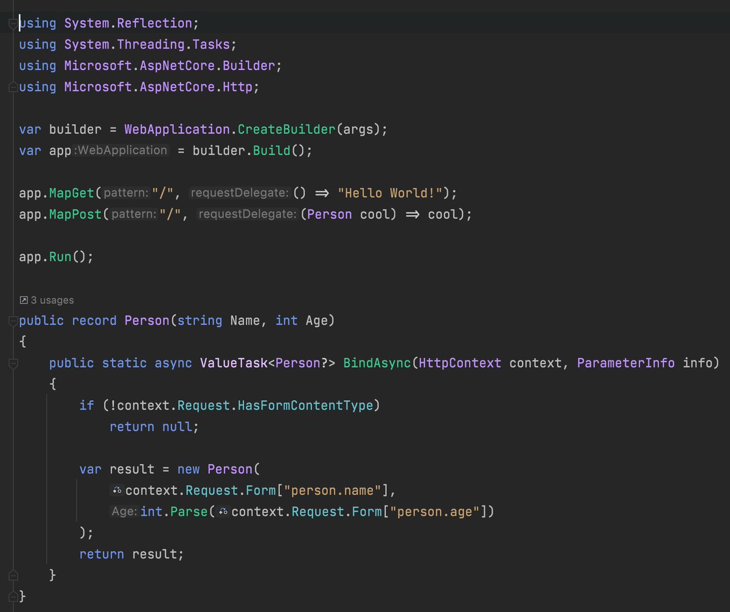
Task: Click the HttpContext parameter type
Action: click(x=461, y=364)
